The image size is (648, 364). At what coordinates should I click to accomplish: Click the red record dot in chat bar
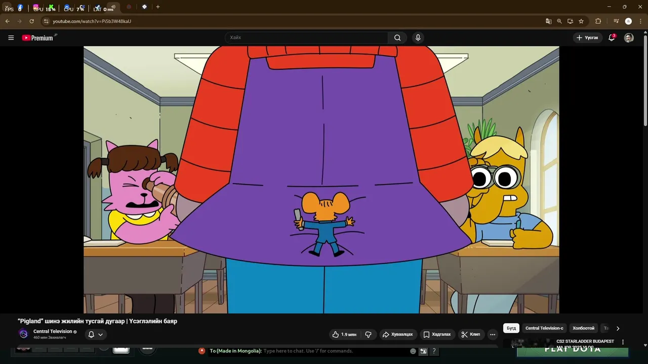tap(201, 351)
